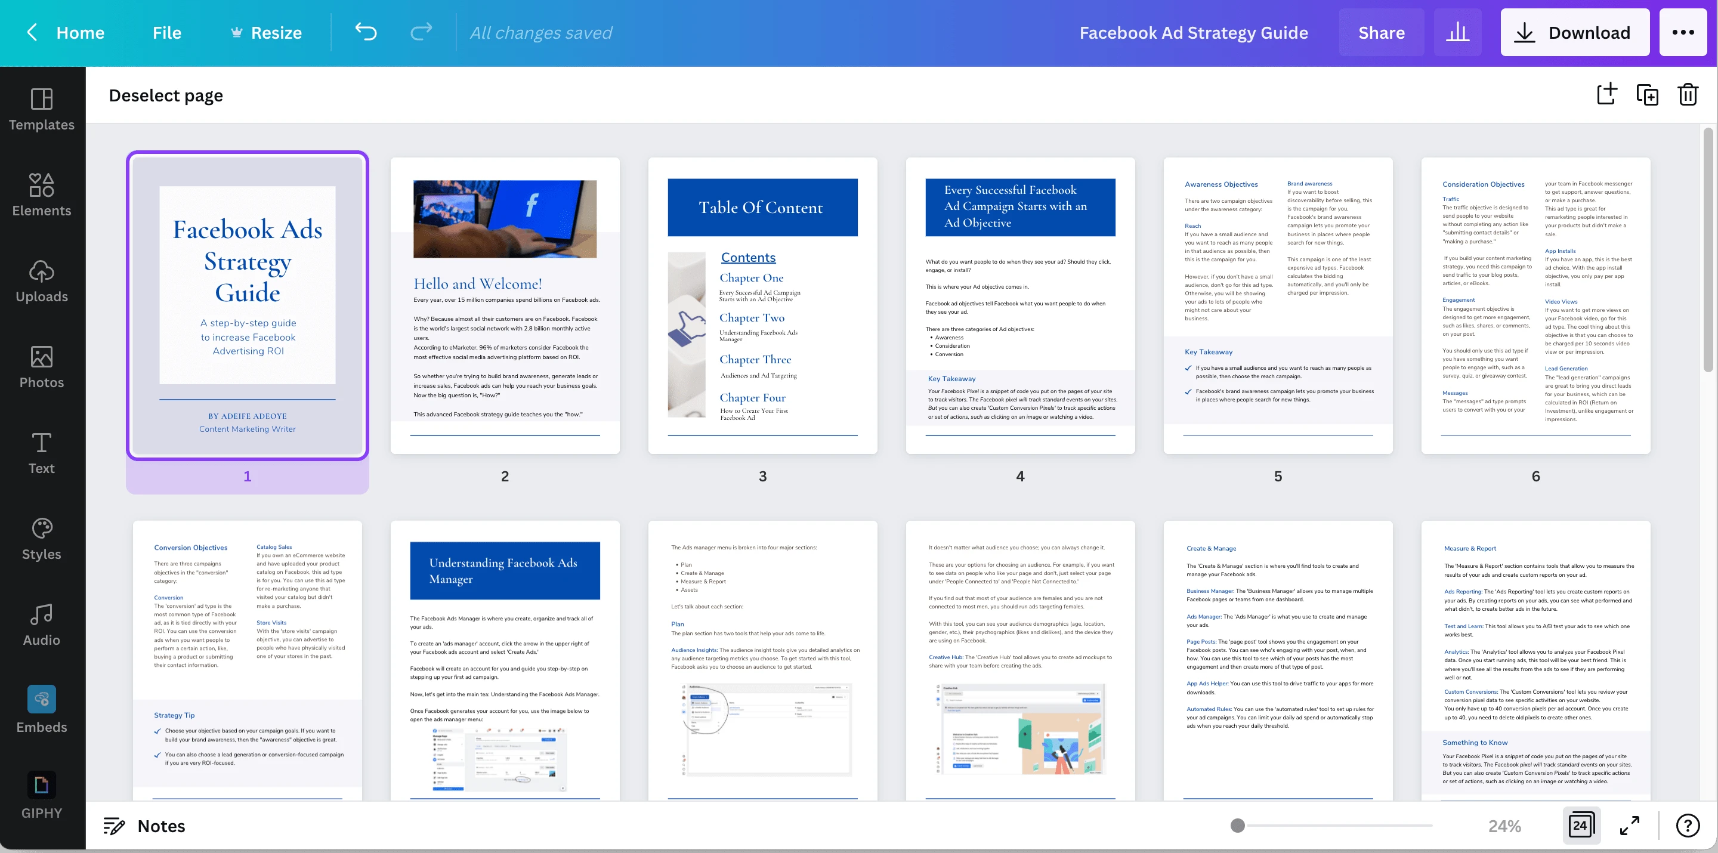Select page 5 Awareness Objectives thumbnail

point(1278,305)
